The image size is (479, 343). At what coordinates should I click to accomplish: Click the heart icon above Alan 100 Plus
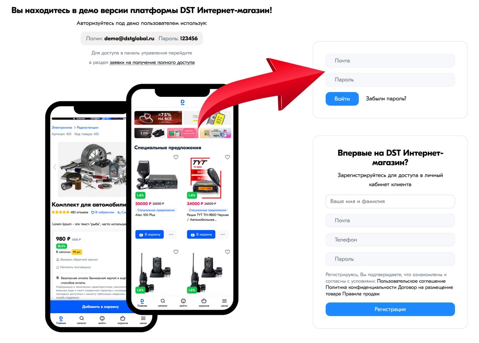click(x=176, y=157)
